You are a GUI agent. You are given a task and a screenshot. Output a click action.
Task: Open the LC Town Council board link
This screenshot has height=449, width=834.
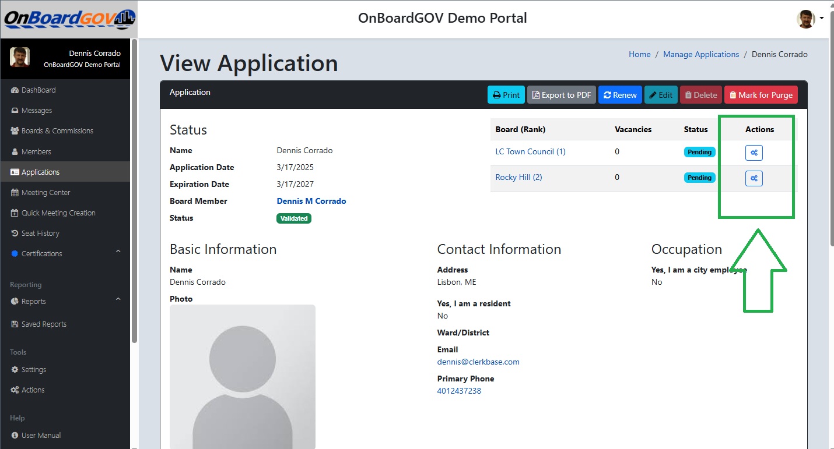(x=530, y=152)
